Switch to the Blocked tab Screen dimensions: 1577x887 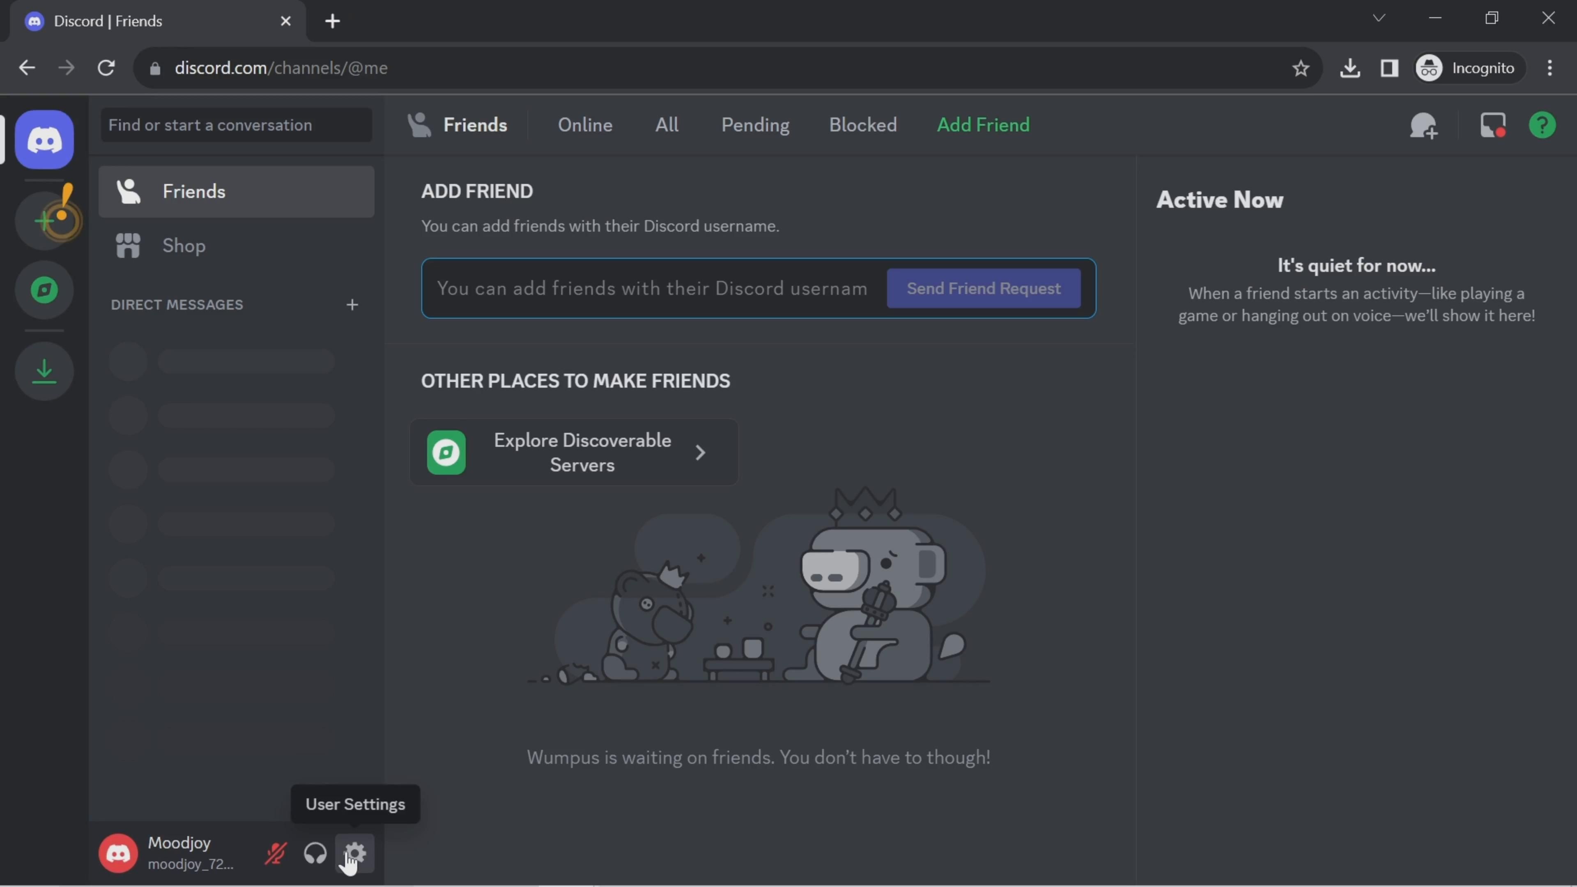pos(862,125)
